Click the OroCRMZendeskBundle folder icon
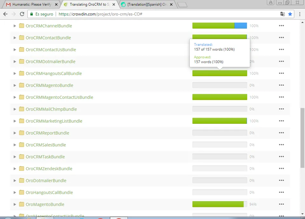Image resolution: width=305 pixels, height=219 pixels. tap(21, 169)
